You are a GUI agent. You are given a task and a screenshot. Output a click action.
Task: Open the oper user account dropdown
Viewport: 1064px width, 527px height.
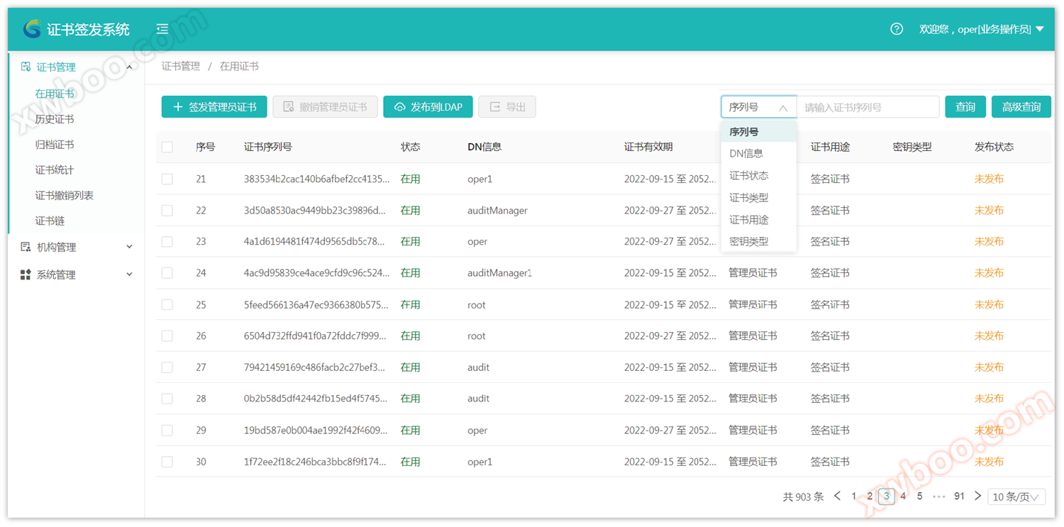click(981, 29)
